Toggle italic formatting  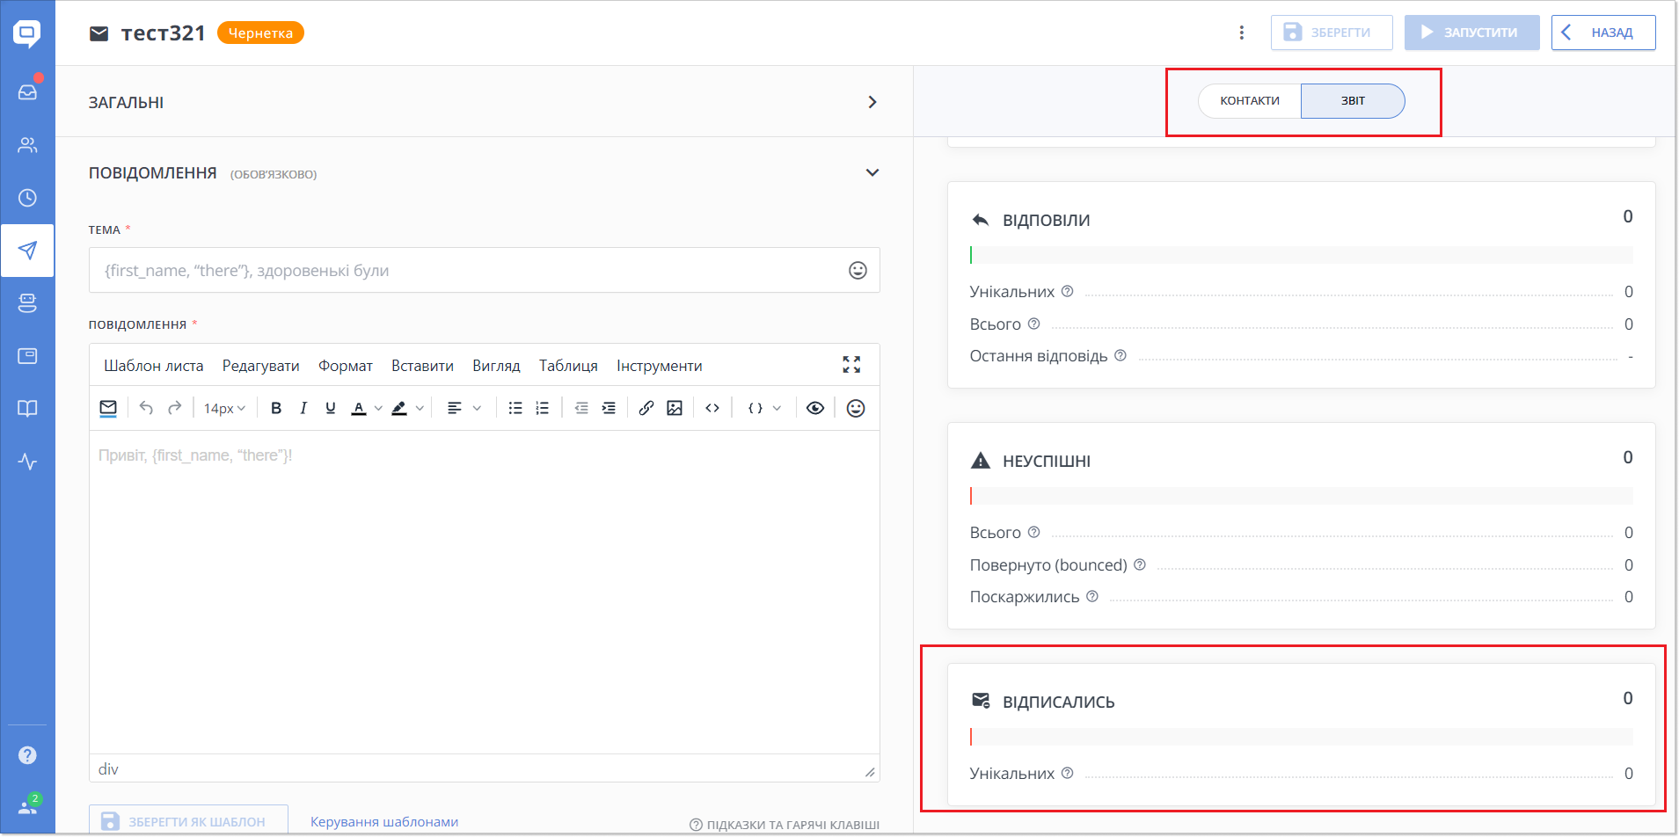point(303,408)
